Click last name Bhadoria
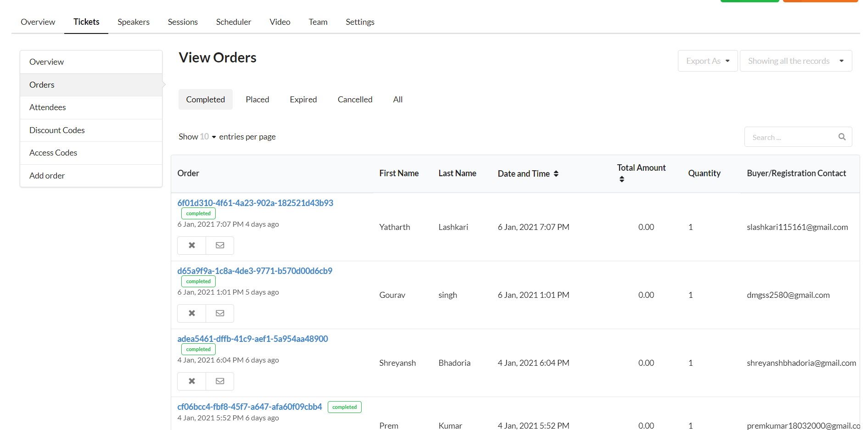Screen dimensions: 867x430 pyautogui.click(x=454, y=363)
